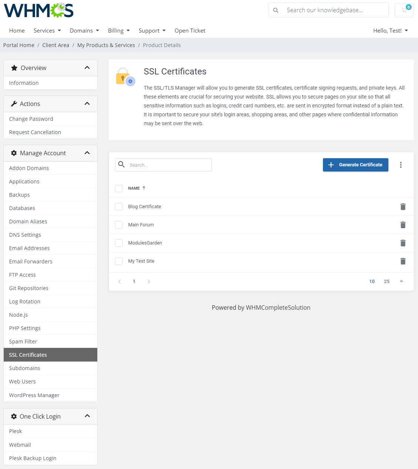The width and height of the screenshot is (418, 469).
Task: Click the NAME sort arrow icon
Action: pyautogui.click(x=144, y=188)
